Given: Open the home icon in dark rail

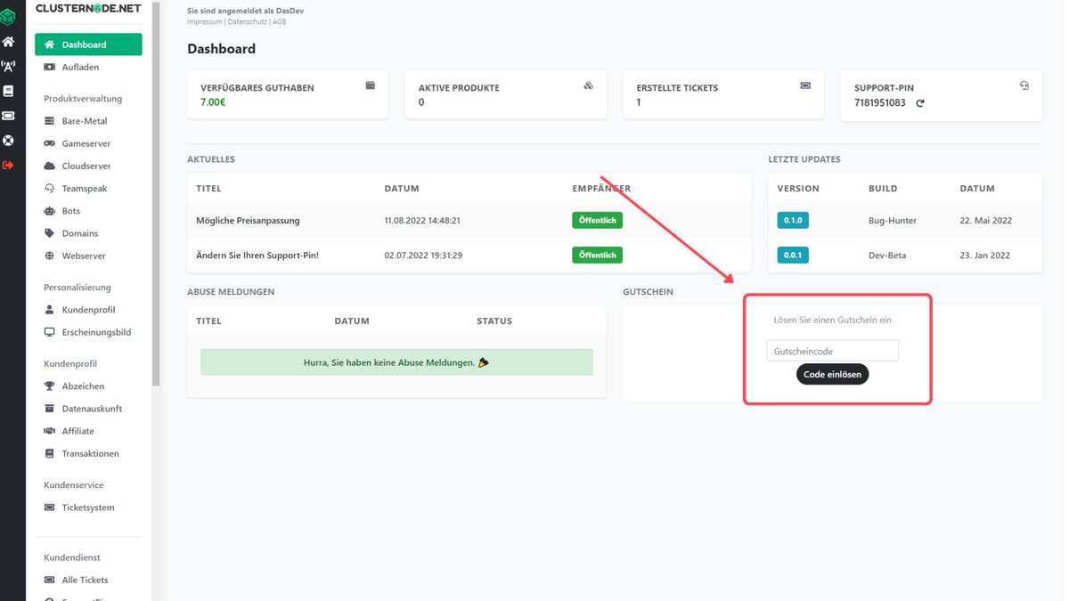Looking at the screenshot, I should point(8,41).
